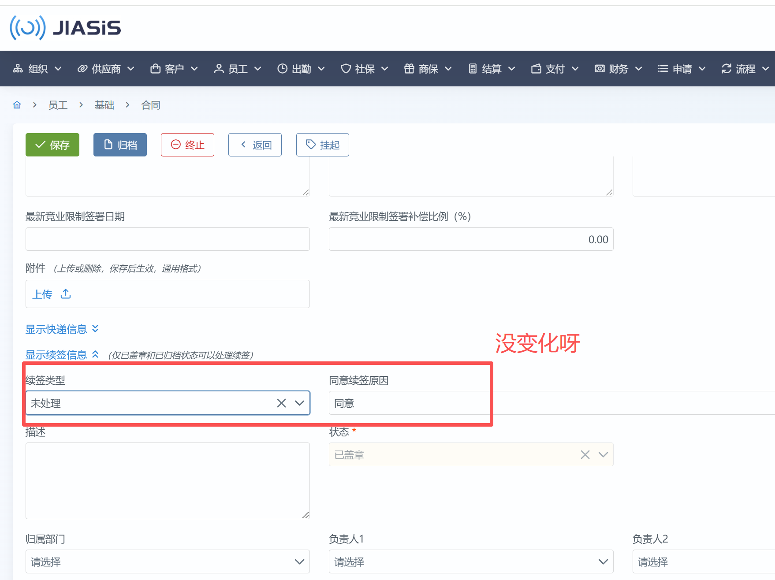Viewport: 775px width, 580px height.
Task: Clear the 状态 field with X icon
Action: point(585,454)
